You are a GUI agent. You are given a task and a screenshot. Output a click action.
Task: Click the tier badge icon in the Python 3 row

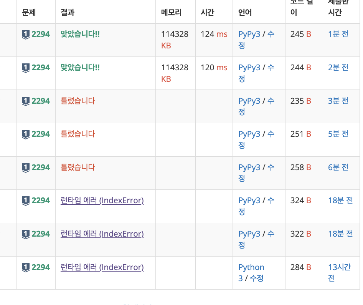coord(25,268)
